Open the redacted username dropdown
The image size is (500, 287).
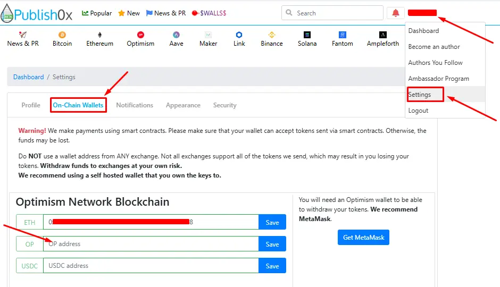(422, 13)
